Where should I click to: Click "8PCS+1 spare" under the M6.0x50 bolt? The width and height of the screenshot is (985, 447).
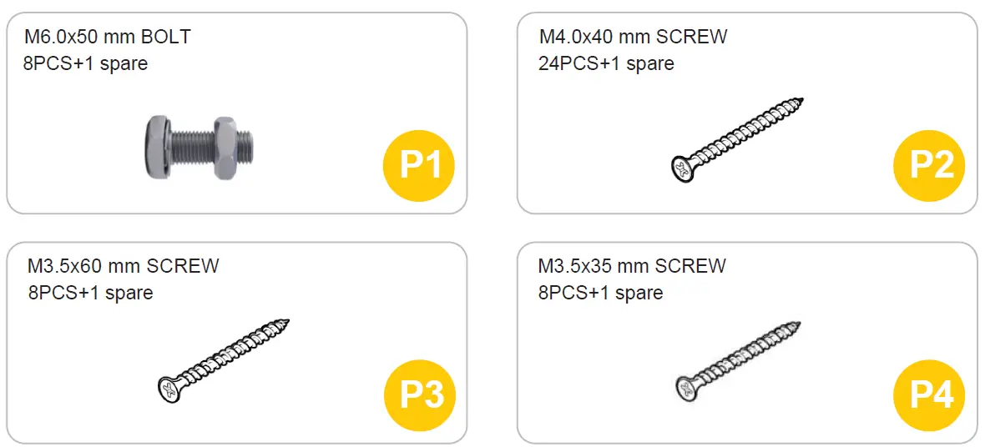pos(86,63)
